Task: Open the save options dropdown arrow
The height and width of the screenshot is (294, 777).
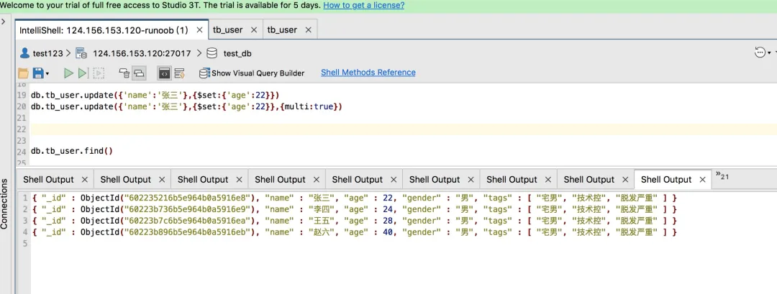Action: [47, 73]
